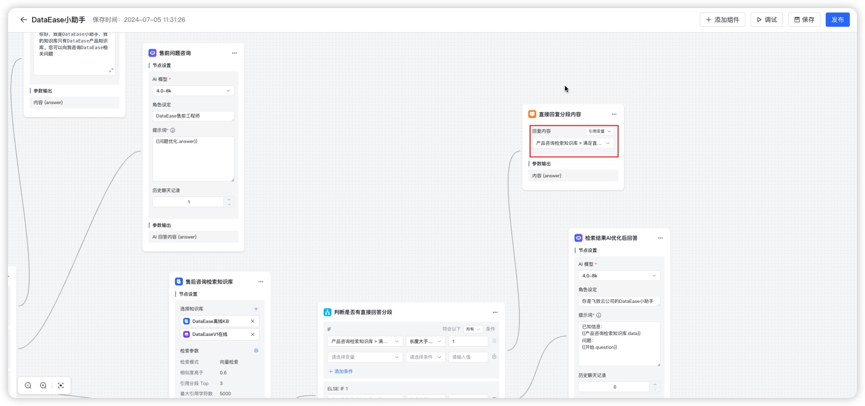Open the more menu of 直接回复分段内容 node
Image resolution: width=865 pixels, height=406 pixels.
614,114
